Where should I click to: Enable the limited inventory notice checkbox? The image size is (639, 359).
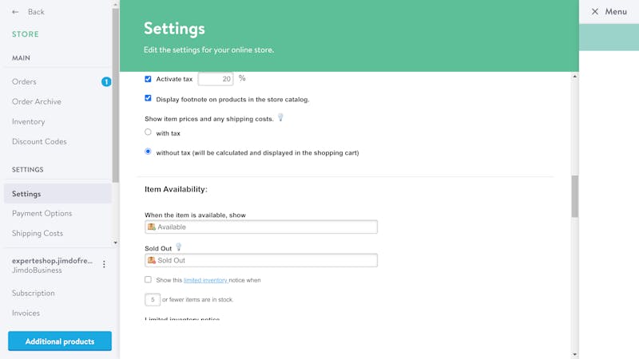click(148, 280)
